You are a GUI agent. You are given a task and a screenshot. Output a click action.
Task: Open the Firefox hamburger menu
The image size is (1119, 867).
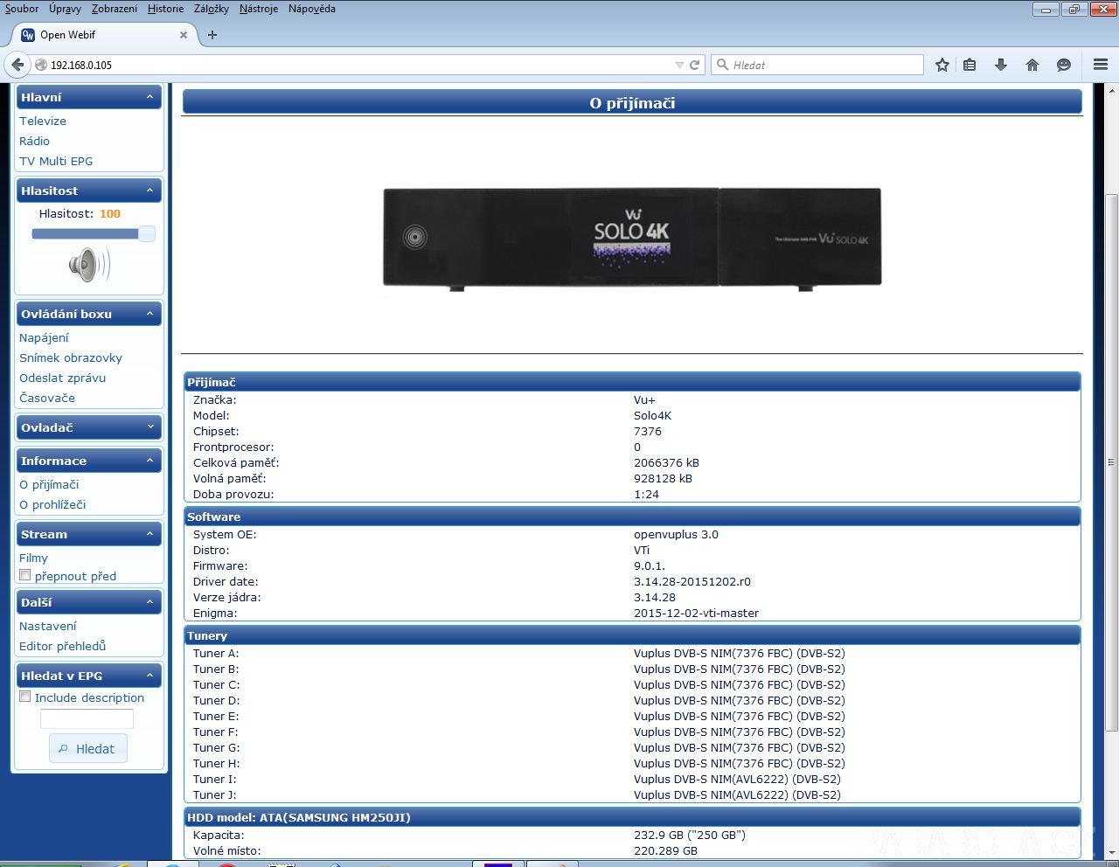[x=1101, y=65]
